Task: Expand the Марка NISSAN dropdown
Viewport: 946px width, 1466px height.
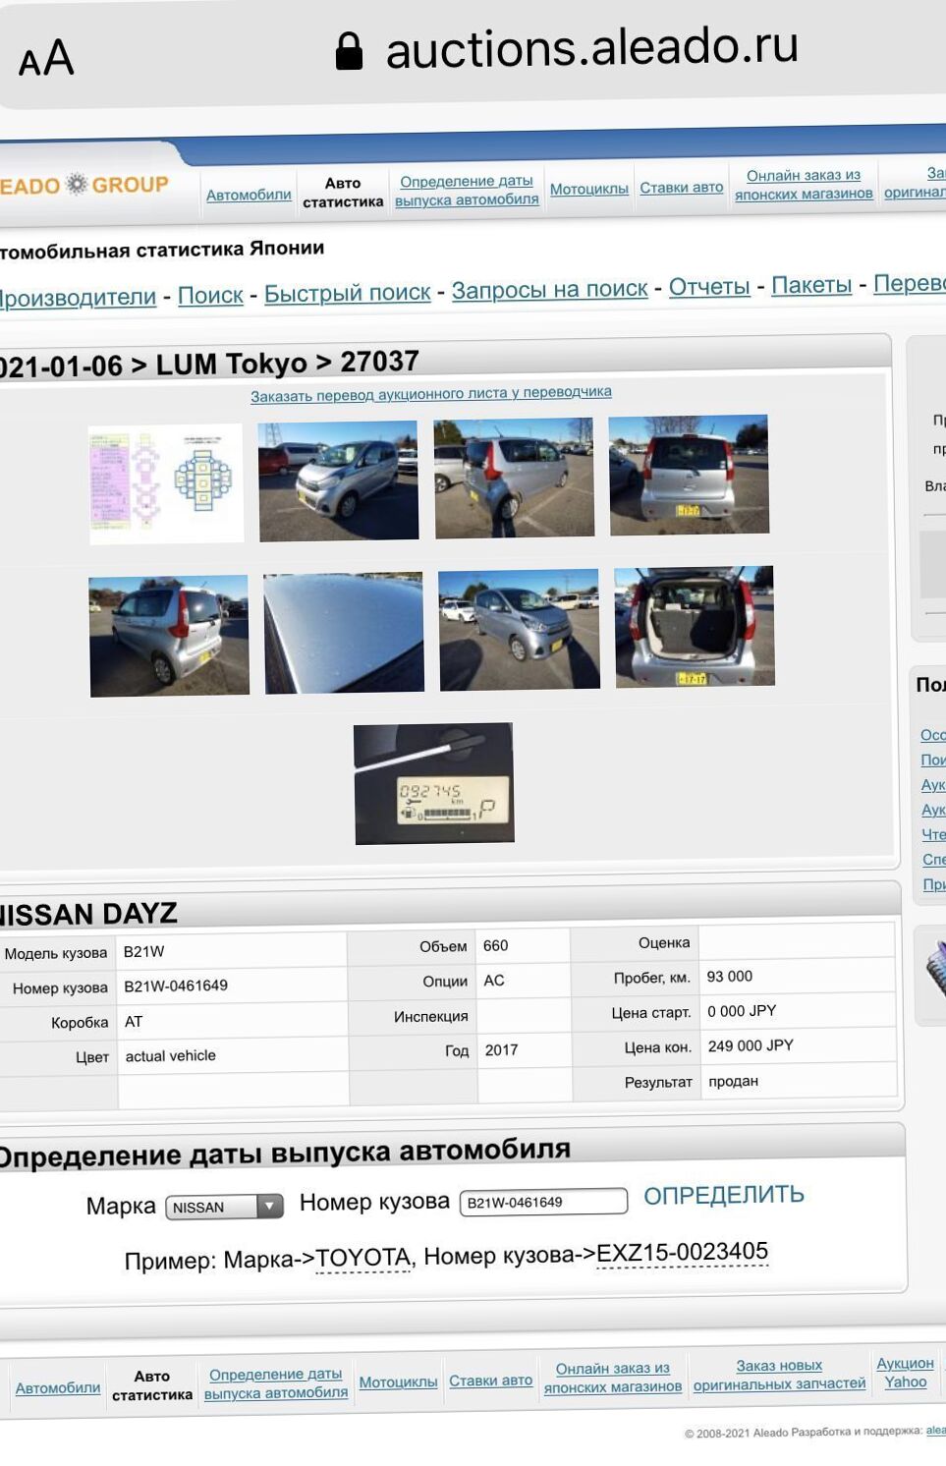Action: (x=224, y=1207)
